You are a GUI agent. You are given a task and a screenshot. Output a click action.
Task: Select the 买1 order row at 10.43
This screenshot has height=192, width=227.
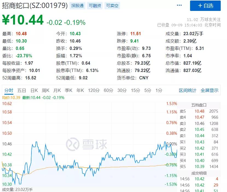(x=199, y=142)
